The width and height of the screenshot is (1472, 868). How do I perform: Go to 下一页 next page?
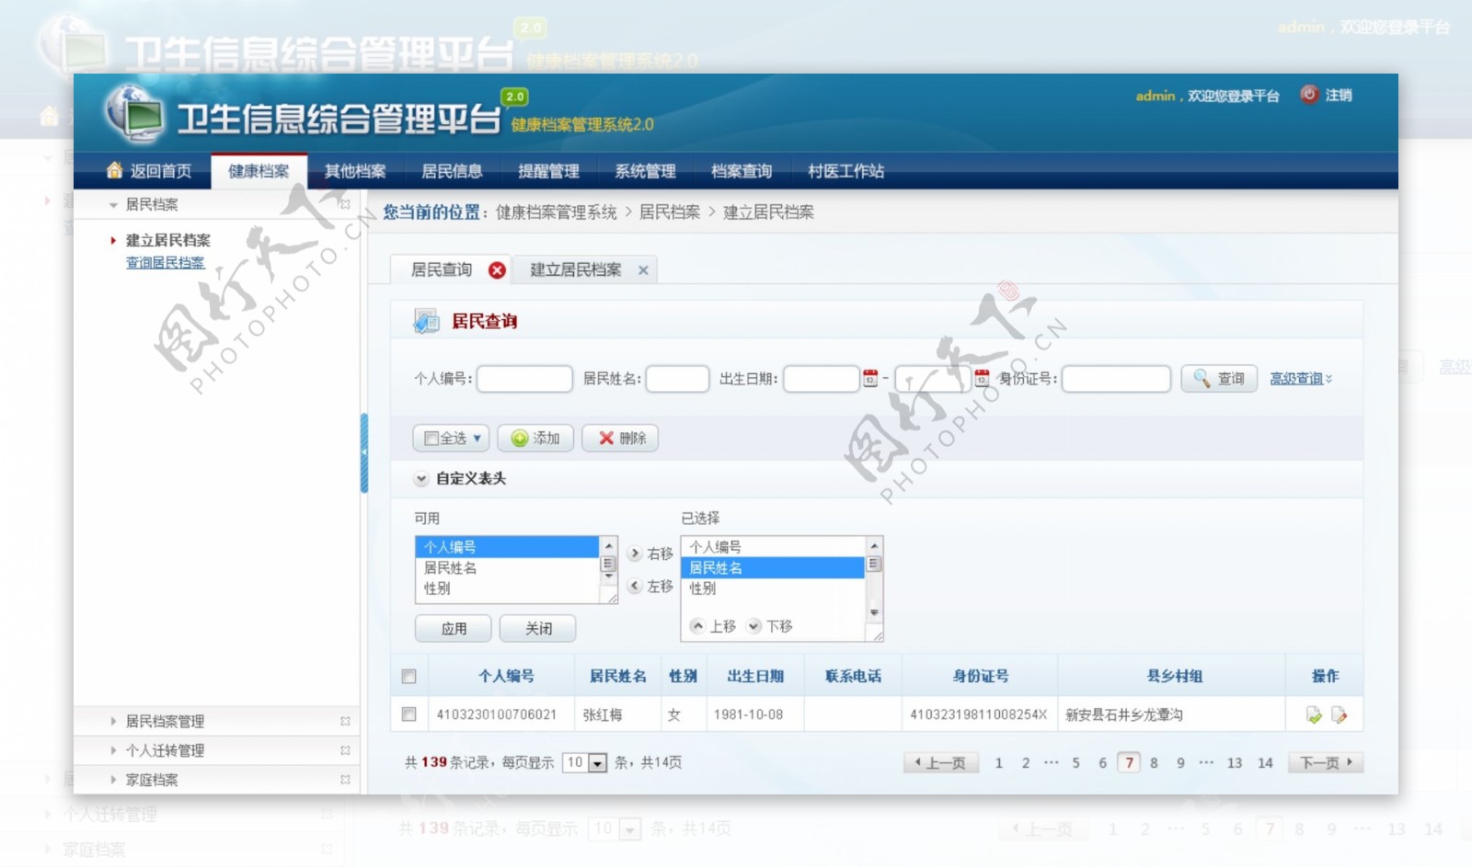[x=1326, y=763]
